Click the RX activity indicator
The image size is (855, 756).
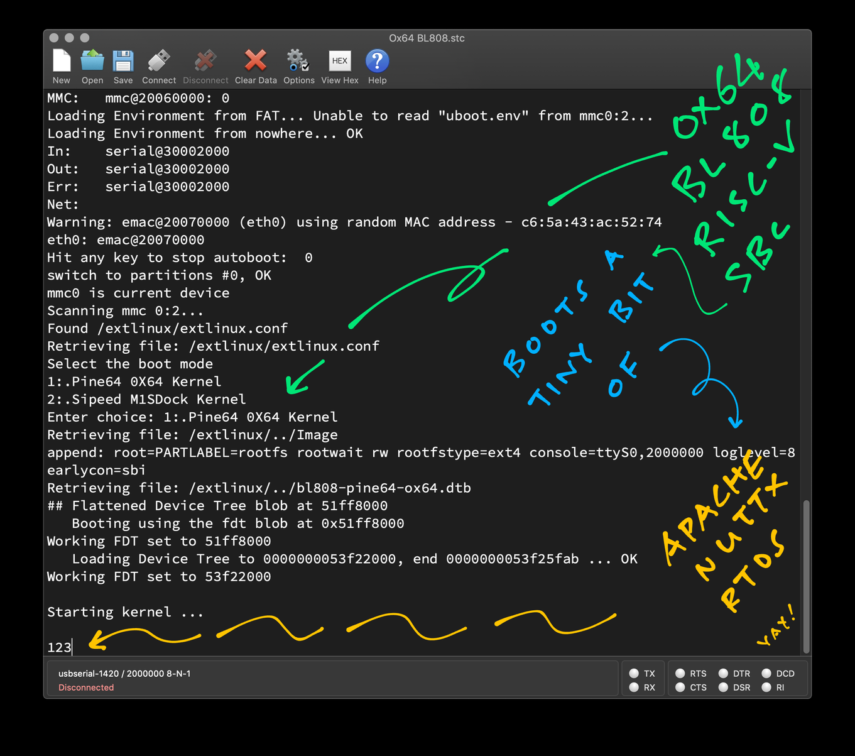point(634,688)
